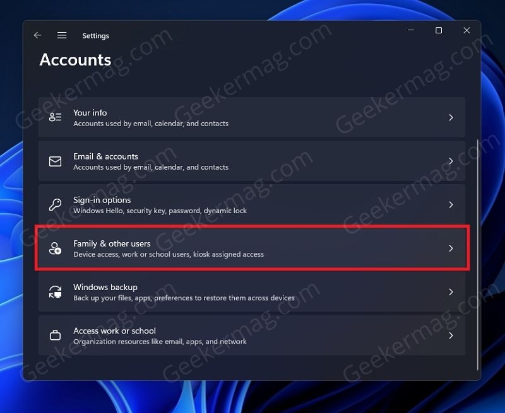
Task: Expand Access work or school chevron
Action: coord(451,335)
